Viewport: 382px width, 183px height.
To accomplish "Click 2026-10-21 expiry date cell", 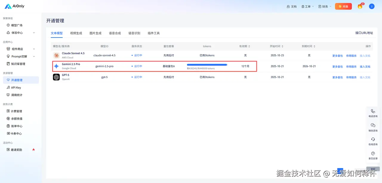I will pos(309,66).
